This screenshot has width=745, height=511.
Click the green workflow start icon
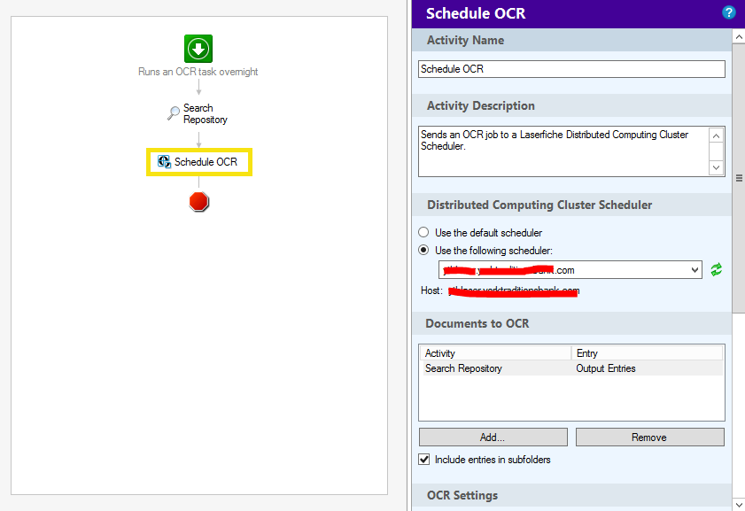pyautogui.click(x=198, y=48)
